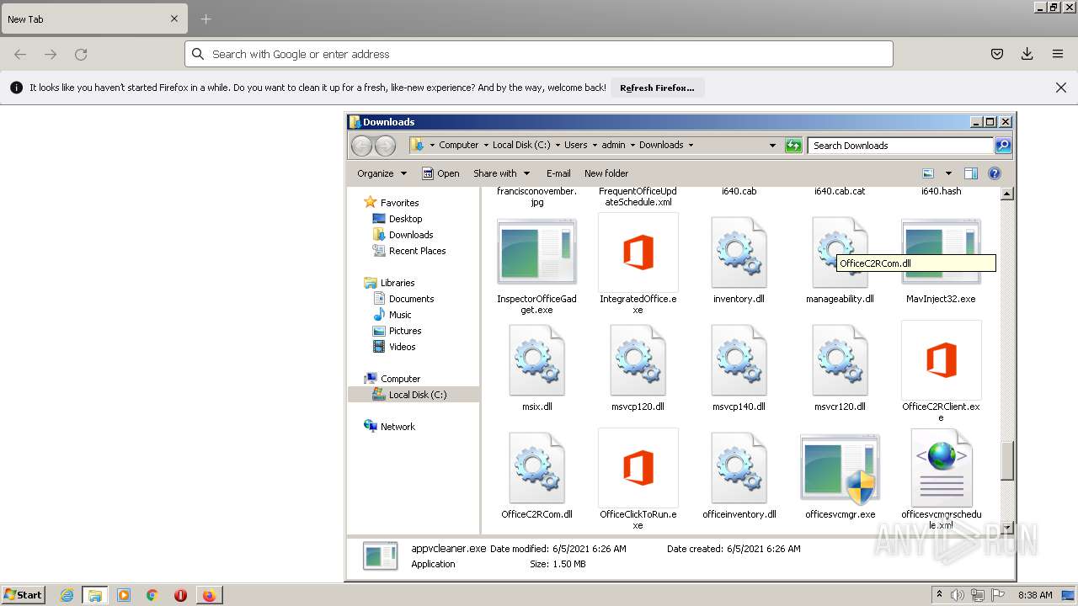Expand the Downloads breadcrumb arrow
Image resolution: width=1078 pixels, height=606 pixels.
691,146
